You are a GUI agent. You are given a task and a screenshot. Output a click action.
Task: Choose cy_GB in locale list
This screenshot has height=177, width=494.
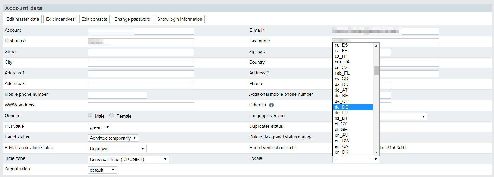(353, 79)
